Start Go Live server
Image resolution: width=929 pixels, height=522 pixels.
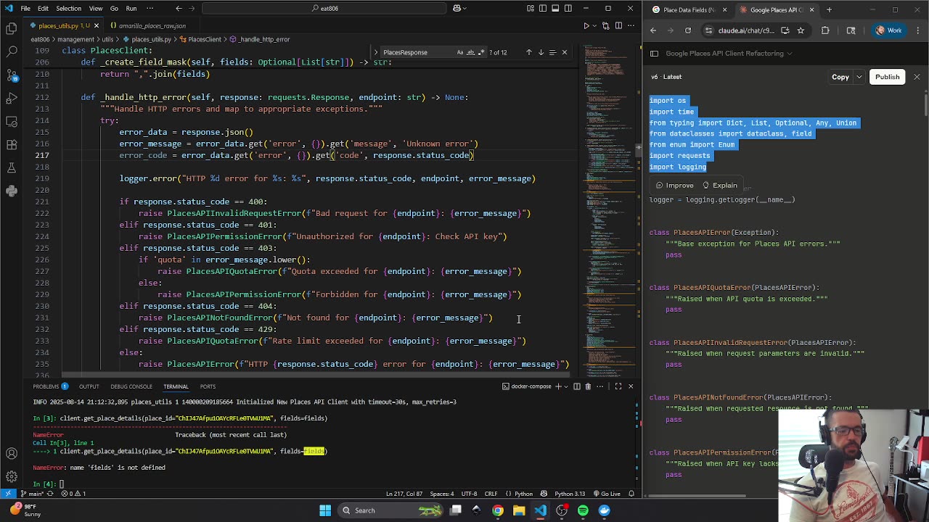[x=607, y=494]
